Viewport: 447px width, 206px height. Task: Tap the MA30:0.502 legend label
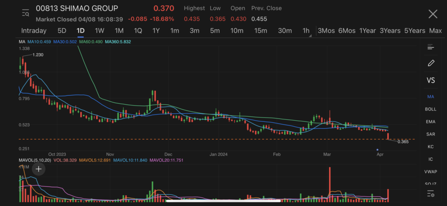[65, 42]
